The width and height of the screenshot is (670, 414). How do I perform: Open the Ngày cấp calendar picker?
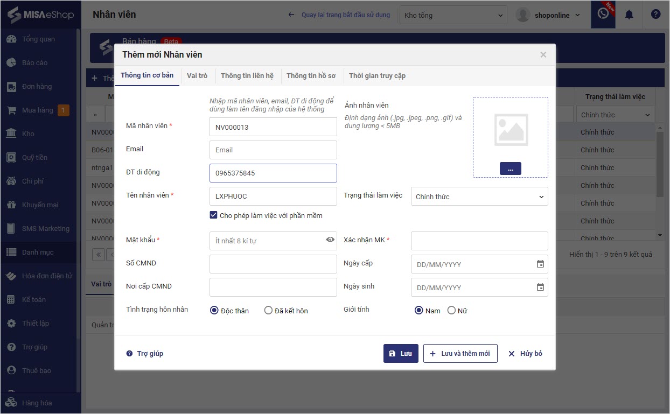click(x=540, y=264)
